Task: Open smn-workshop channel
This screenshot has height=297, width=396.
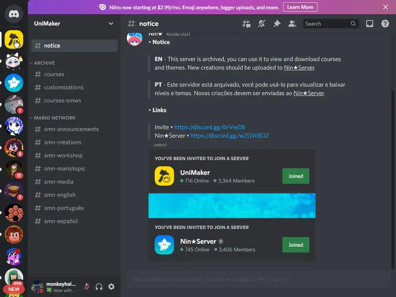Action: click(74, 155)
